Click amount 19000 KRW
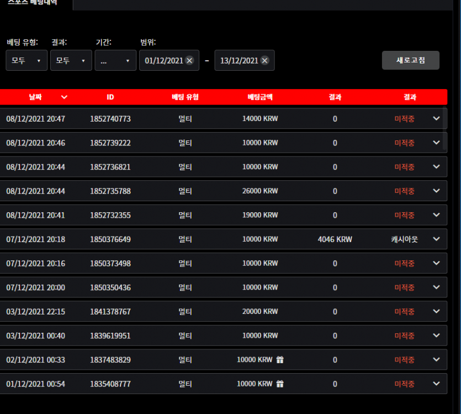The width and height of the screenshot is (461, 414). [260, 215]
